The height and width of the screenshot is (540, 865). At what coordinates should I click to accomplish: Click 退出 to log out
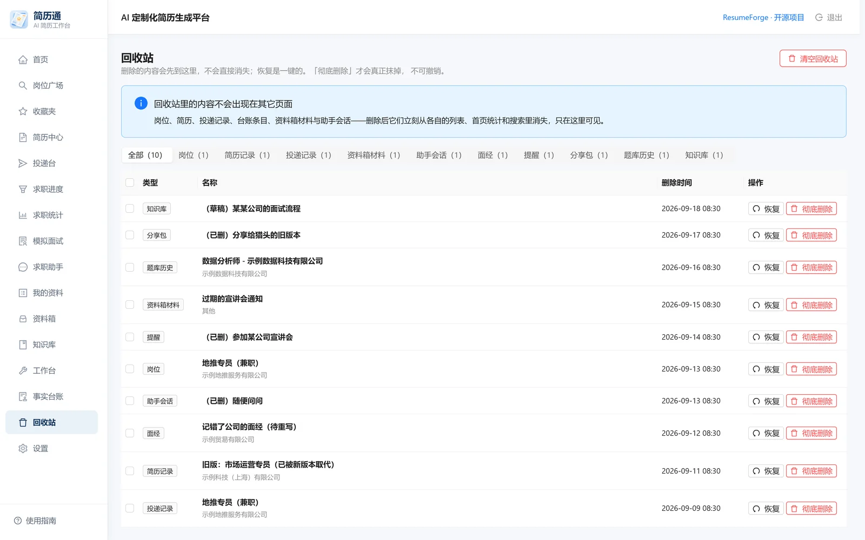pyautogui.click(x=834, y=17)
